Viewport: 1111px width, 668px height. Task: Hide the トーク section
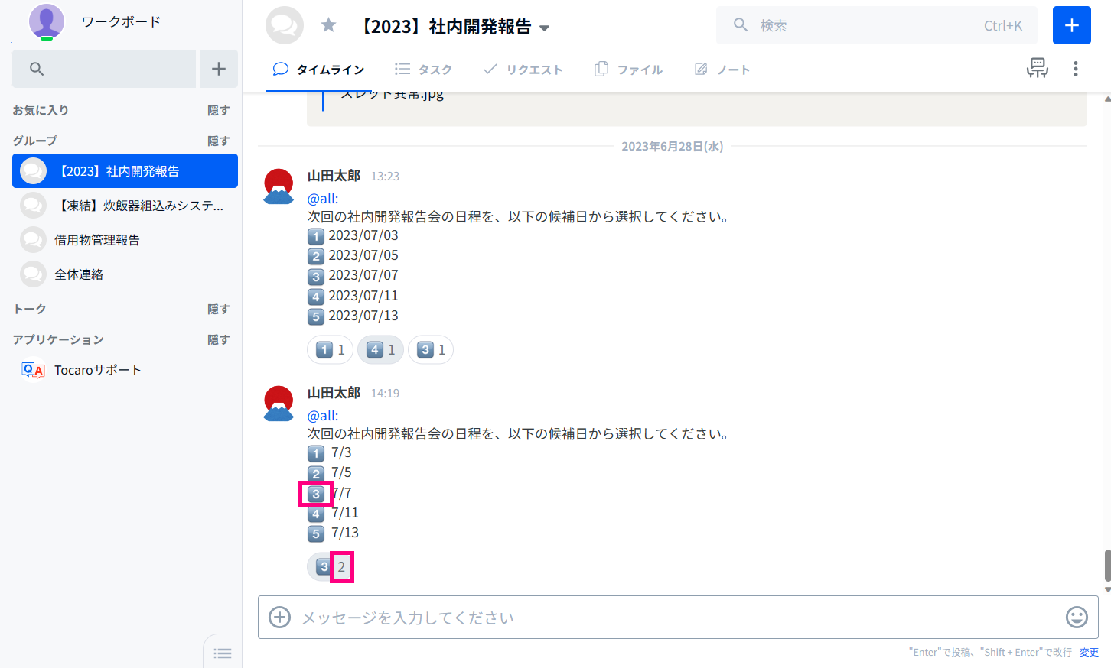point(218,309)
